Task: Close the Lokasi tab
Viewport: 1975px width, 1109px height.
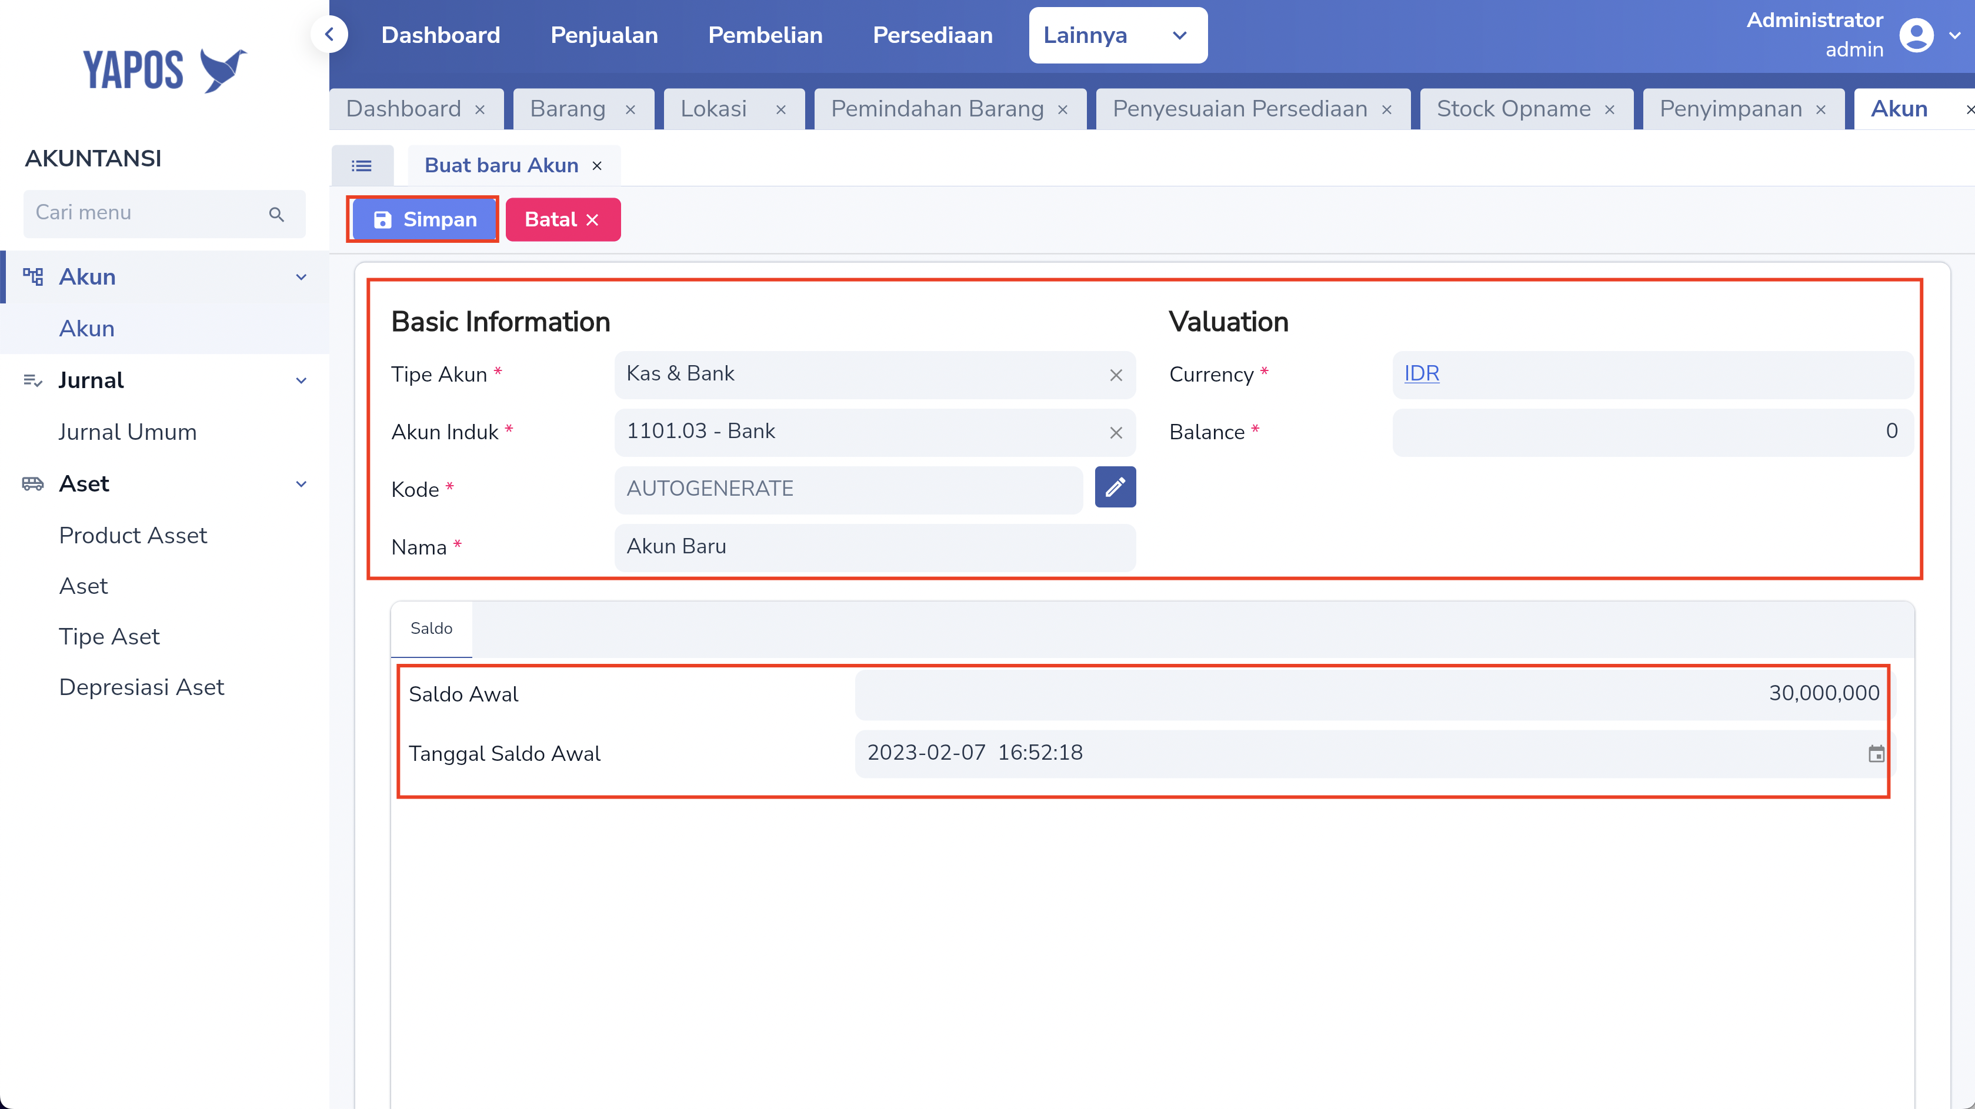Action: [x=780, y=109]
